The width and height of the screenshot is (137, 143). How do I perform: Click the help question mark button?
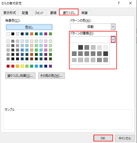(x=119, y=3)
